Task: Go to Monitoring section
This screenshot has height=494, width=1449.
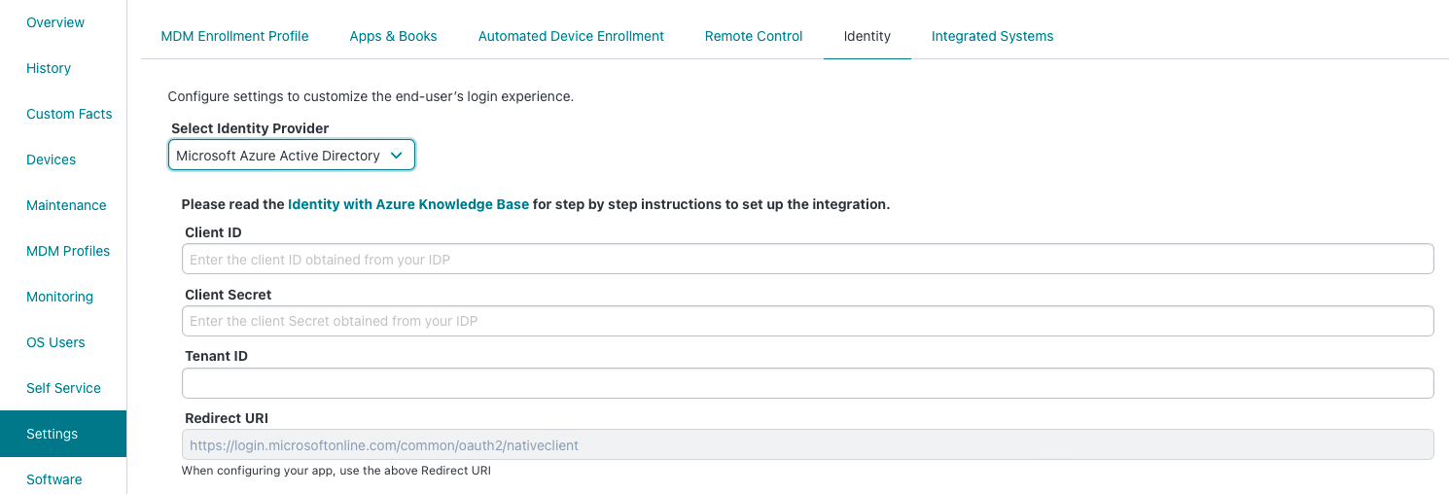Action: click(59, 297)
